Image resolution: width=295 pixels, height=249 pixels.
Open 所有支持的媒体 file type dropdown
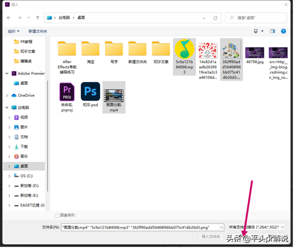[x=256, y=227]
